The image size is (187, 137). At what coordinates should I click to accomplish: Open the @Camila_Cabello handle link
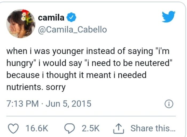click(72, 30)
